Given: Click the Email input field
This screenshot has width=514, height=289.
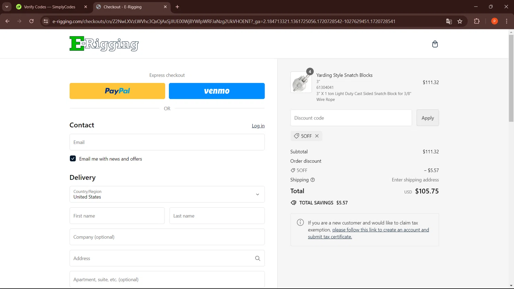Looking at the screenshot, I should (x=167, y=142).
